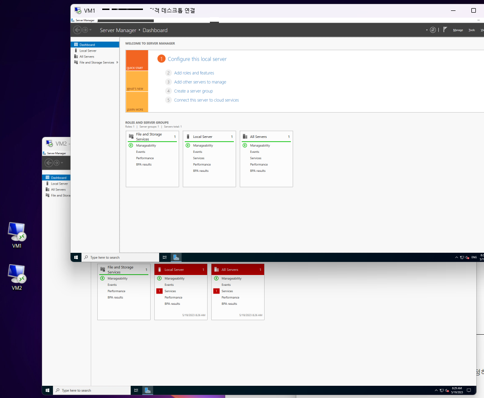This screenshot has width=484, height=398.
Task: Open the notifications flag in VM1 Server Manager
Action: point(445,29)
